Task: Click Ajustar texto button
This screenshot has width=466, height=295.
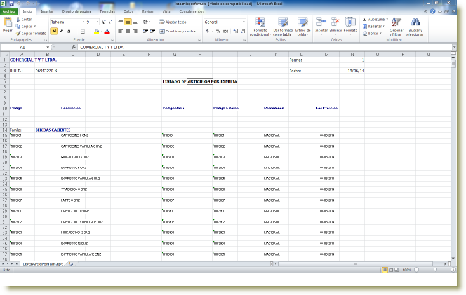Action: pyautogui.click(x=173, y=22)
